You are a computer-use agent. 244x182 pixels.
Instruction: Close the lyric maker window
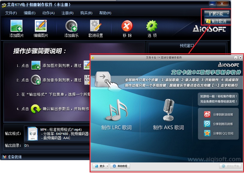coord(240,58)
